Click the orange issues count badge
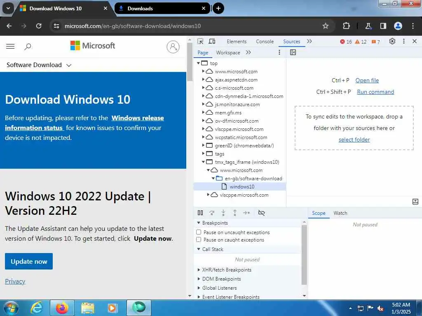Image resolution: width=422 pixels, height=316 pixels. [x=376, y=42]
